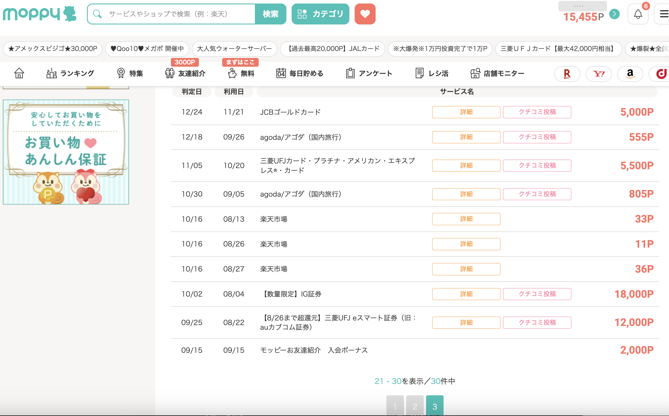The image size is (669, 416).
Task: Click the search magnifier icon
Action: click(97, 14)
